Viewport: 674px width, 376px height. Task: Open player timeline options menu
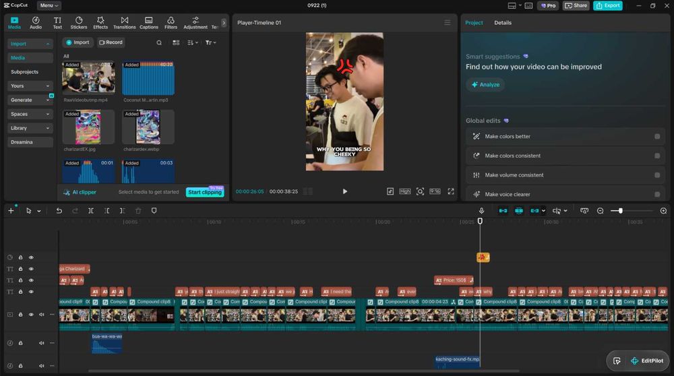447,22
